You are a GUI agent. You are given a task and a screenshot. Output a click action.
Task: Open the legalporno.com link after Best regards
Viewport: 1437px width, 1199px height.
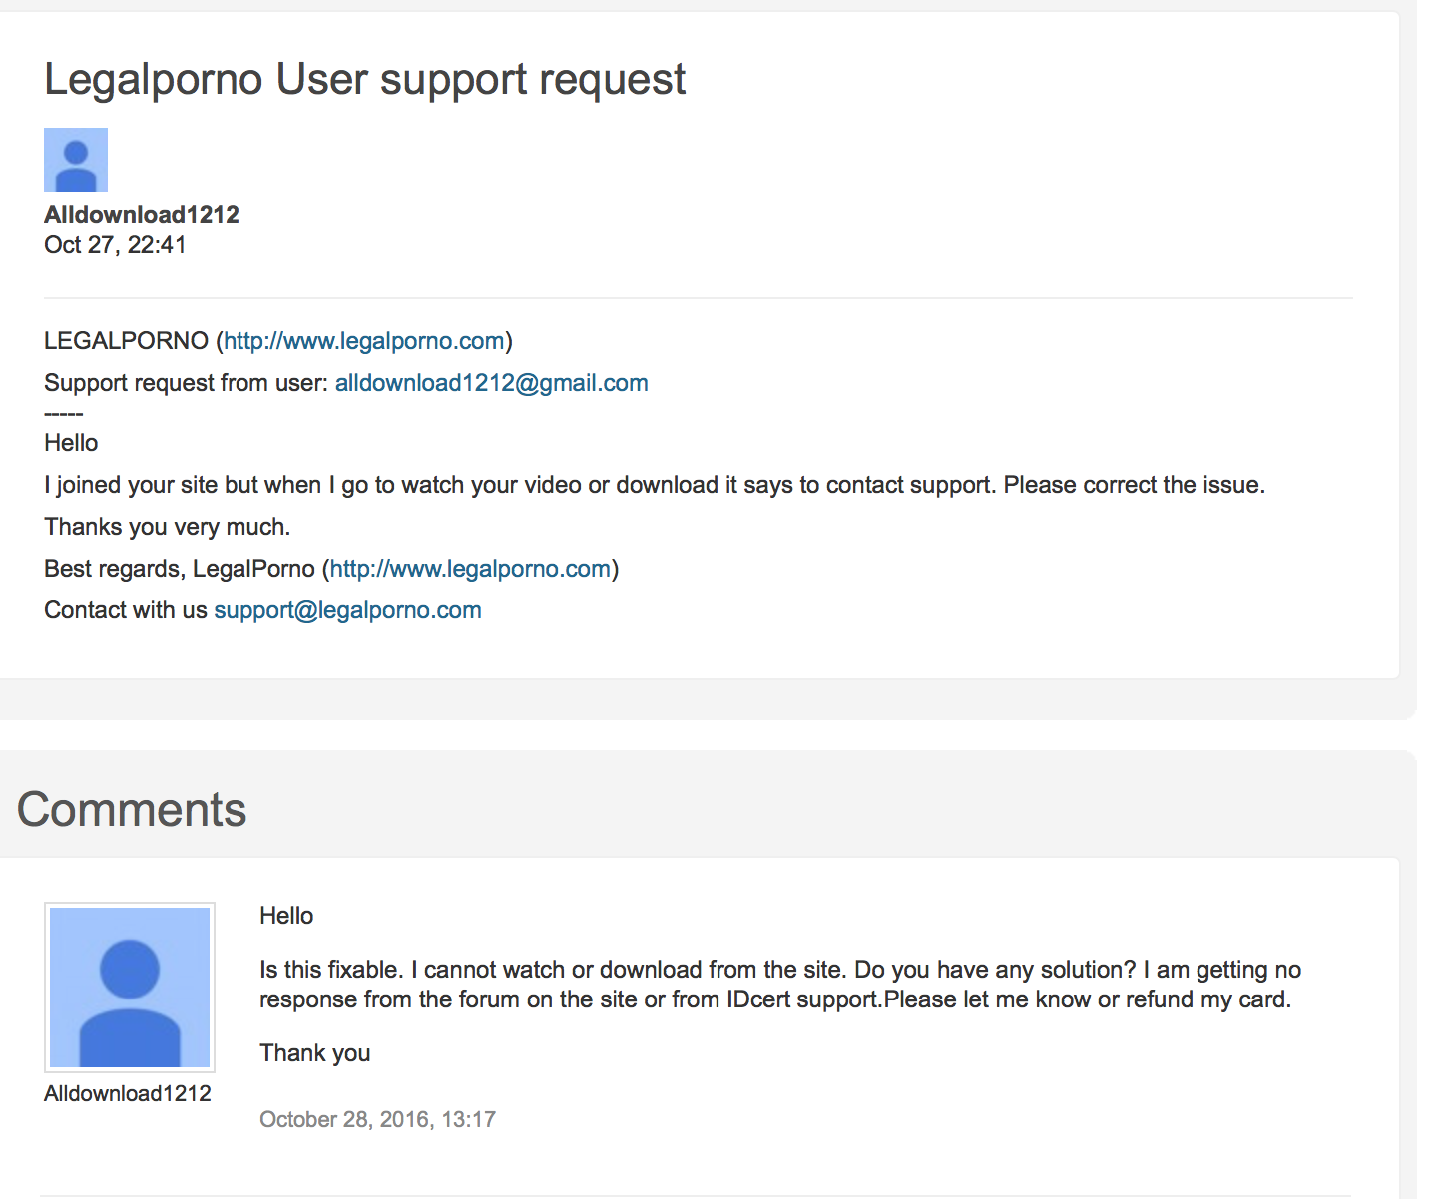click(470, 569)
